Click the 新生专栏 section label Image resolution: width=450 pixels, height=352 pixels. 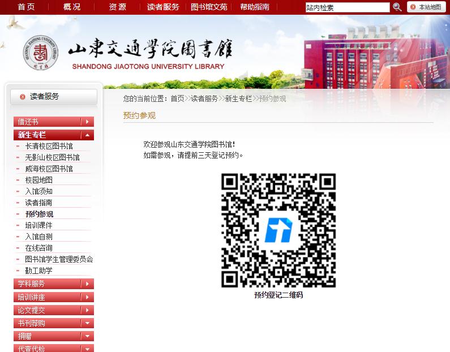pyautogui.click(x=32, y=135)
